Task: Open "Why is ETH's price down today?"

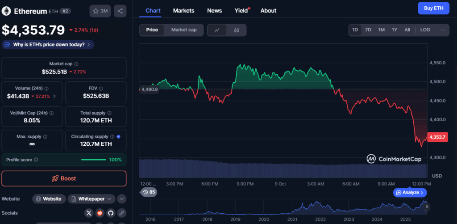Action: pos(48,44)
